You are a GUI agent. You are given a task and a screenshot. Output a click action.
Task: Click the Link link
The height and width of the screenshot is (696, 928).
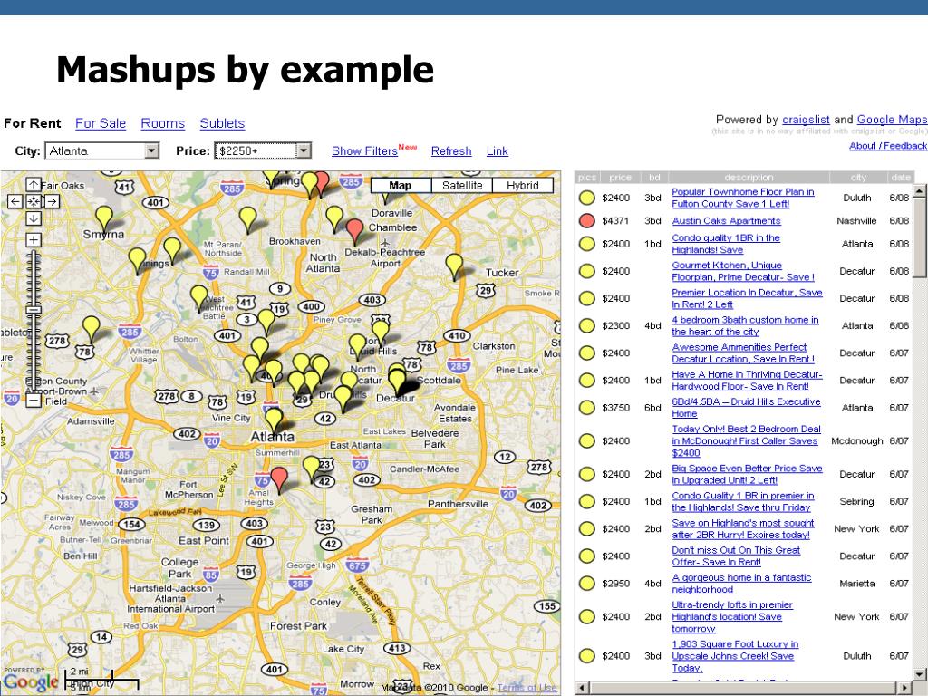pyautogui.click(x=498, y=151)
